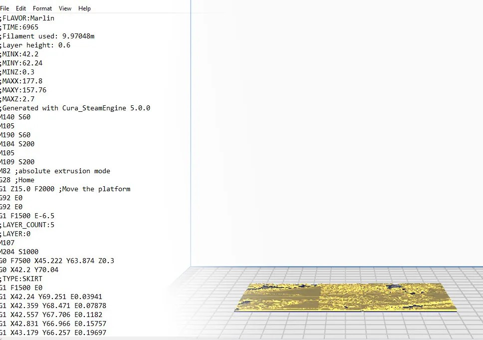
Task: Click the G1 F1500 E-6.5 retraction line
Action: (27, 216)
